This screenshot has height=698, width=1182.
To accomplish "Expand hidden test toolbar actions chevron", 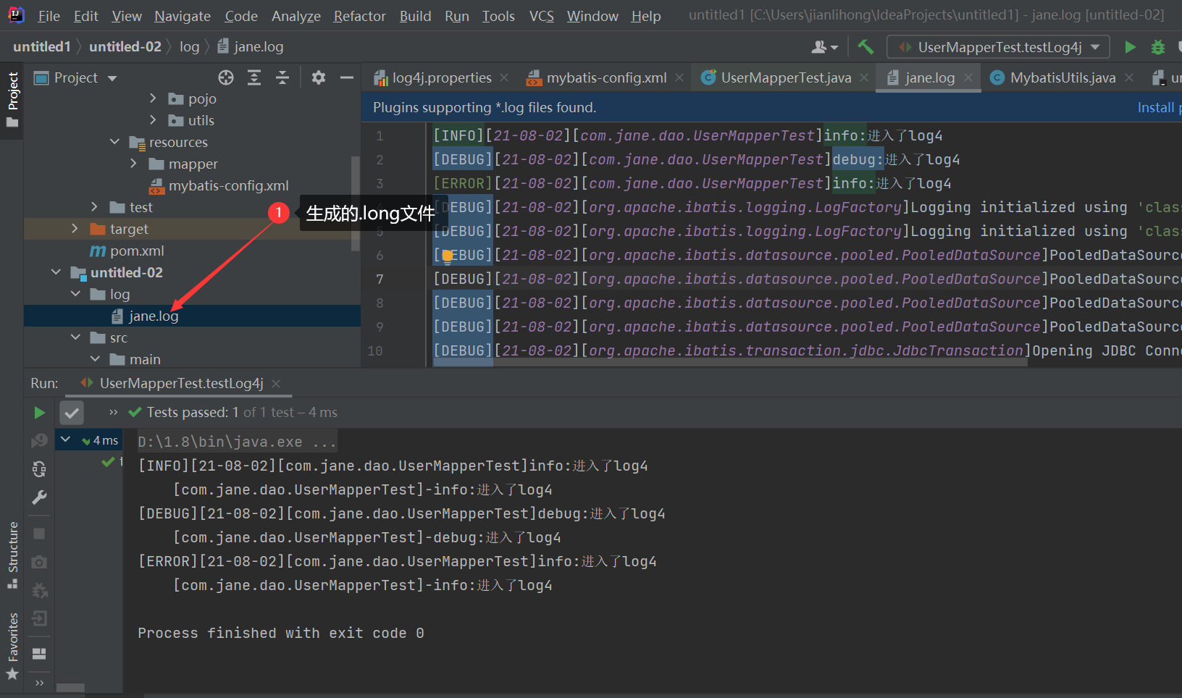I will (x=113, y=412).
